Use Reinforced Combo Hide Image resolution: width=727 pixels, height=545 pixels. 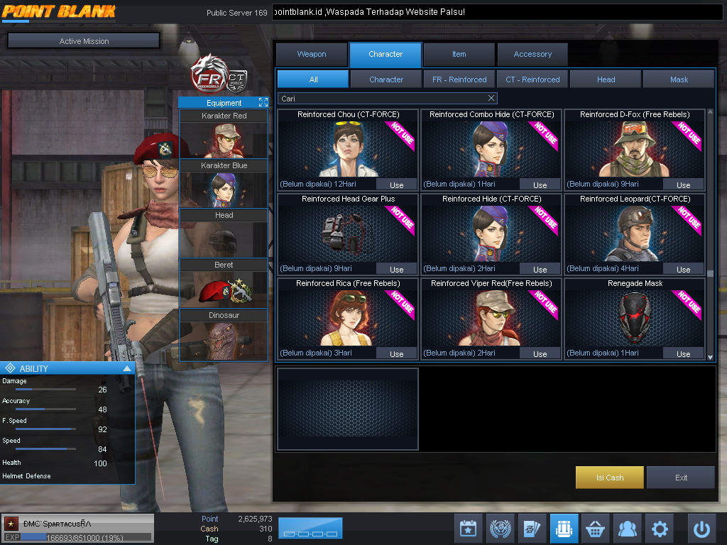540,185
